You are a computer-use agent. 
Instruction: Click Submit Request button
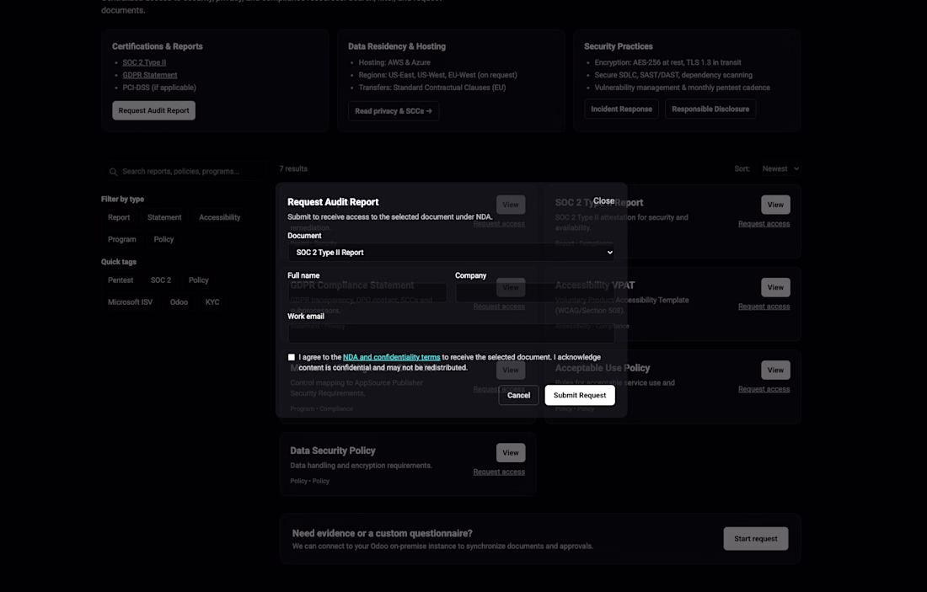pyautogui.click(x=579, y=396)
